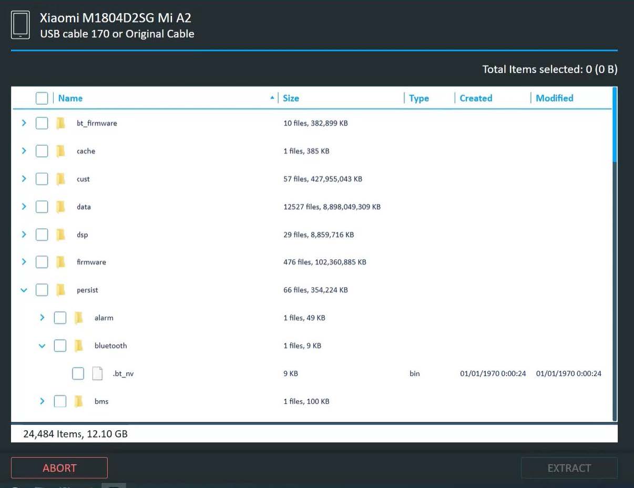The width and height of the screenshot is (634, 488).
Task: Click the bms folder icon
Action: click(x=79, y=401)
